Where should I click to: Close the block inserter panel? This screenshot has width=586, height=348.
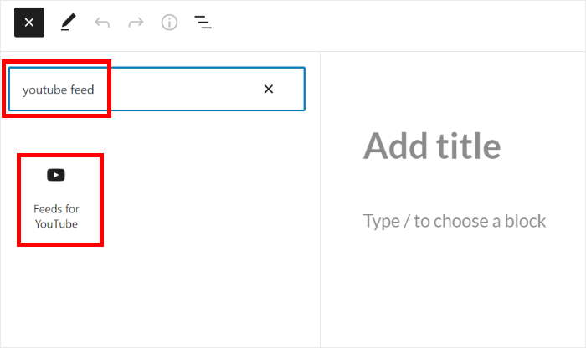coord(29,23)
